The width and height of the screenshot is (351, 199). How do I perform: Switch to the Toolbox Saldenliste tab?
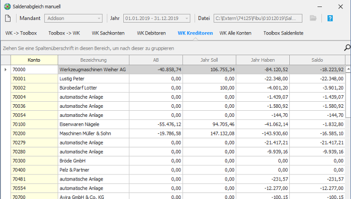coord(283,33)
